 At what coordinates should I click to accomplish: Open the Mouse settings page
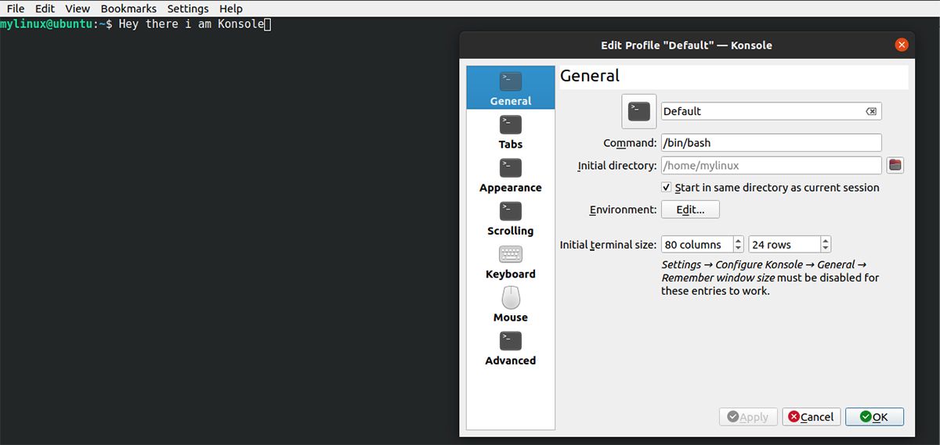(x=511, y=304)
